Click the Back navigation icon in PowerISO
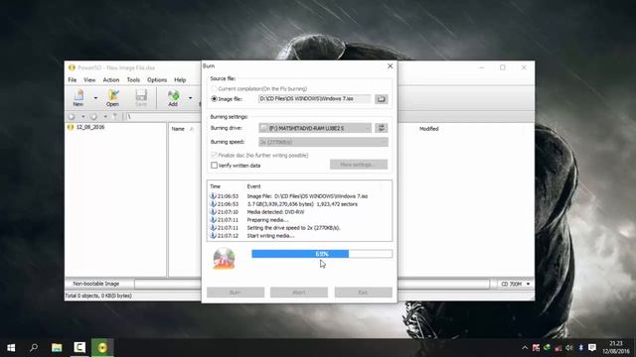 point(72,117)
